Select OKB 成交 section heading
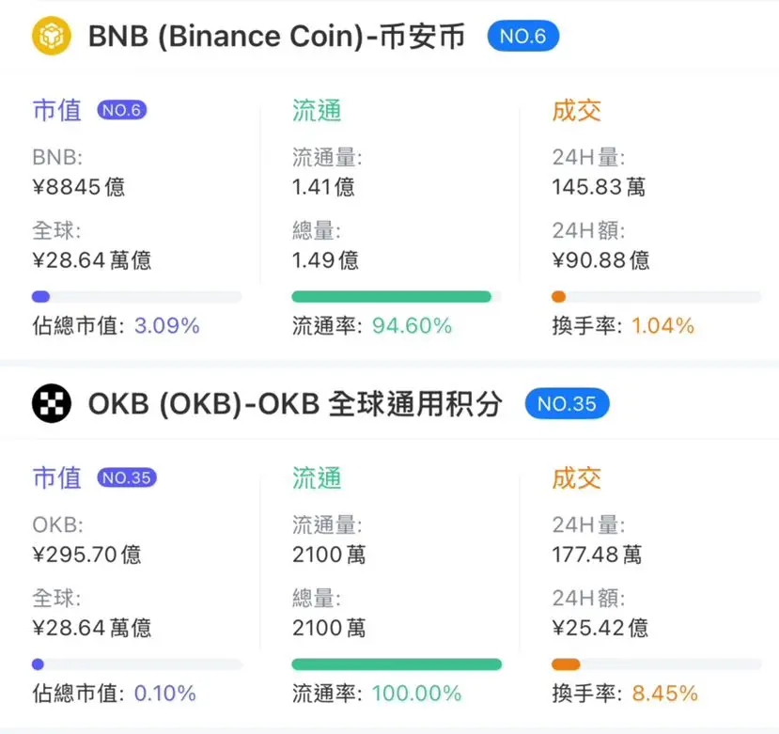 tap(576, 477)
